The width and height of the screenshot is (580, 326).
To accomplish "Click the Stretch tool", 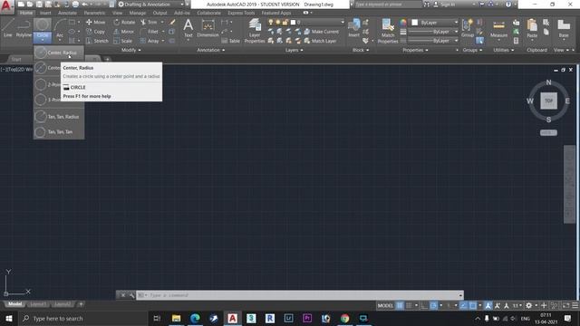I will tap(97, 41).
